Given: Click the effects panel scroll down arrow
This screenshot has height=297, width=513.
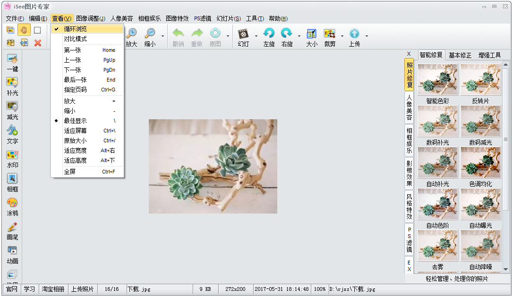Looking at the screenshot, I should coord(506,269).
